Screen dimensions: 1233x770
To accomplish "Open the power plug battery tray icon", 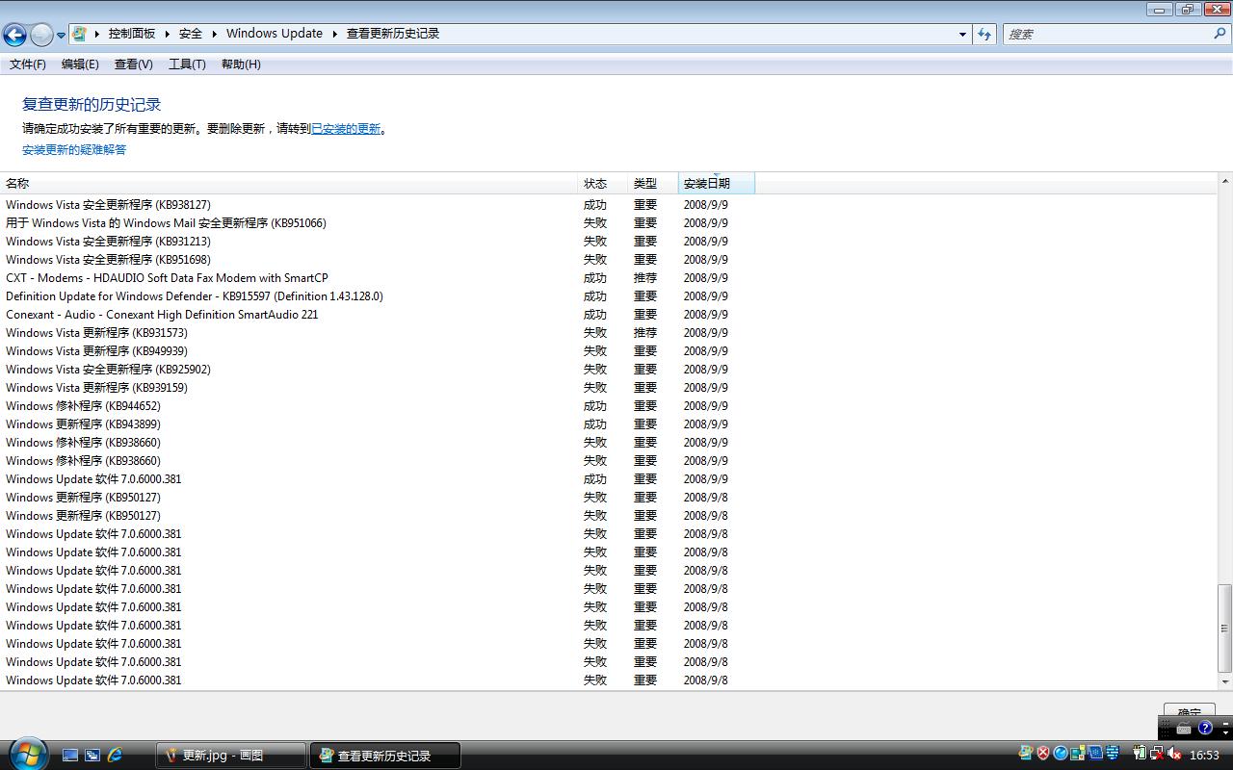I will pos(1140,754).
